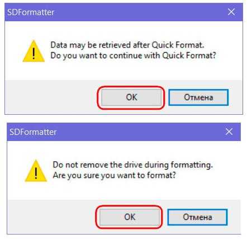Click blank white area below Quick Format message
This screenshot has width=247, height=239.
coord(123,71)
